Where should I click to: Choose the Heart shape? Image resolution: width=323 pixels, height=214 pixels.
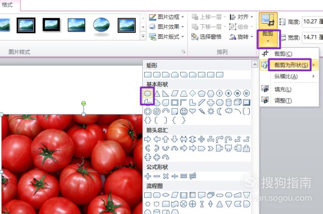point(192,111)
